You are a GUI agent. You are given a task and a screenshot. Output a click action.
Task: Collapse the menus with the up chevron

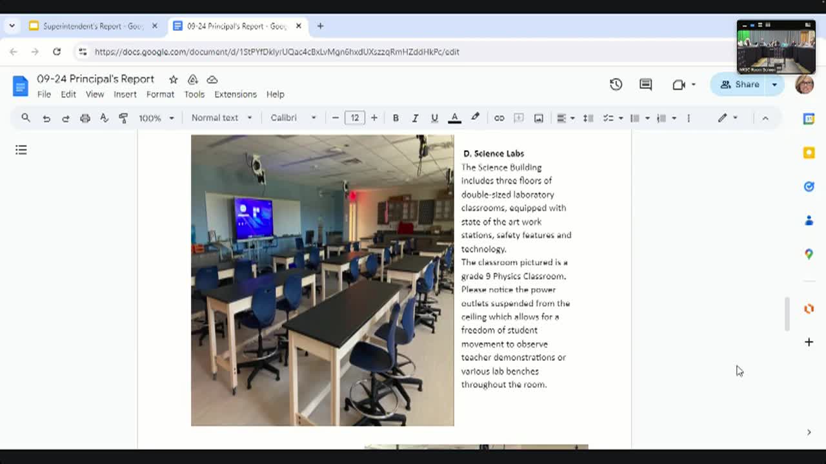(765, 118)
